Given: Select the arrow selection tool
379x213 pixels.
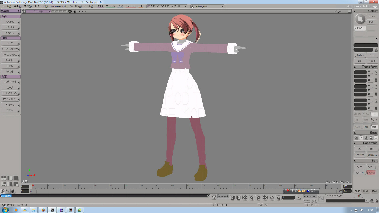Looking at the screenshot, I should [360, 19].
